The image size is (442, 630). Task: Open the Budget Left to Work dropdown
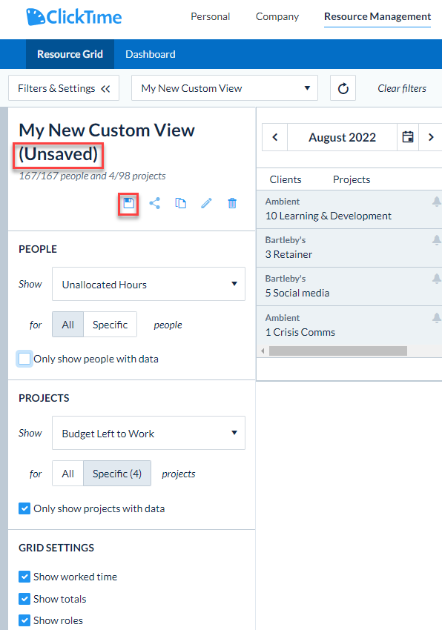pos(148,433)
